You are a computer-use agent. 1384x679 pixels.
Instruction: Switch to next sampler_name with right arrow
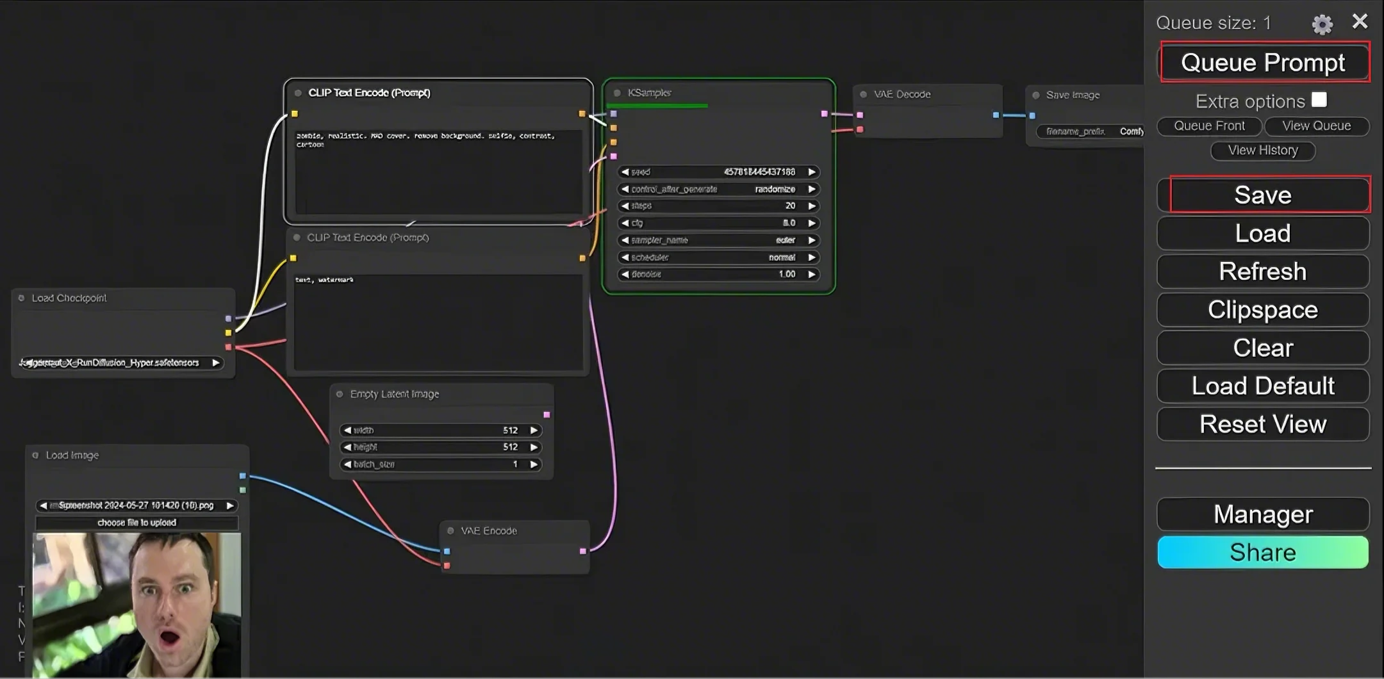tap(812, 240)
